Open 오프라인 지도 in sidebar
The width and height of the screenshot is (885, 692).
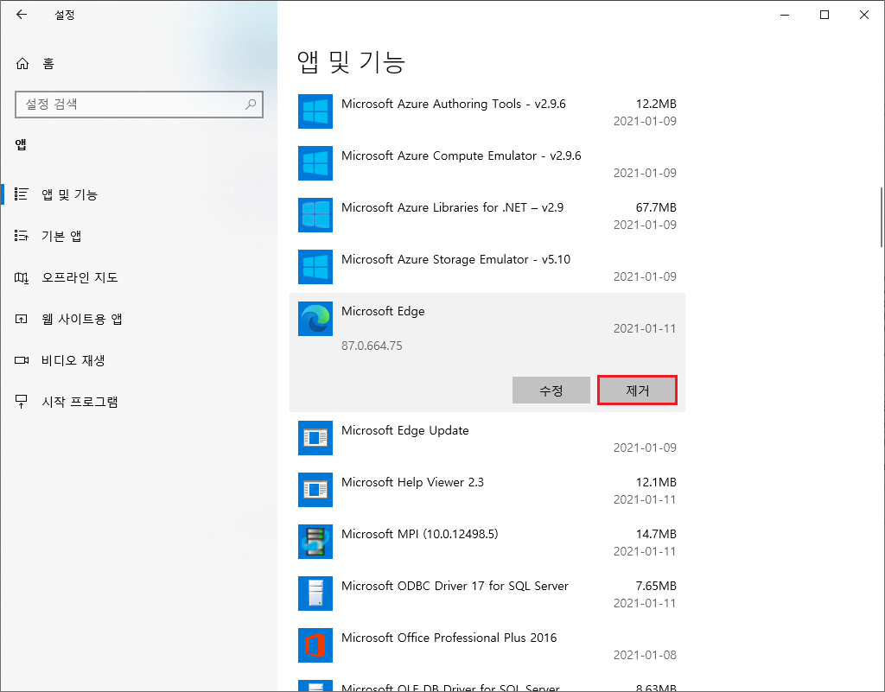point(80,277)
